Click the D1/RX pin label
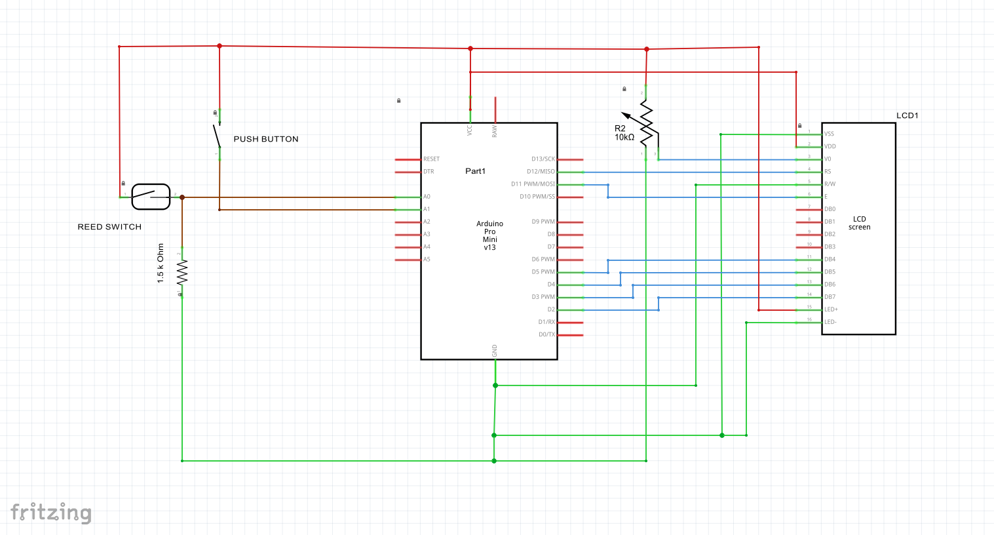The width and height of the screenshot is (994, 535). tap(546, 322)
